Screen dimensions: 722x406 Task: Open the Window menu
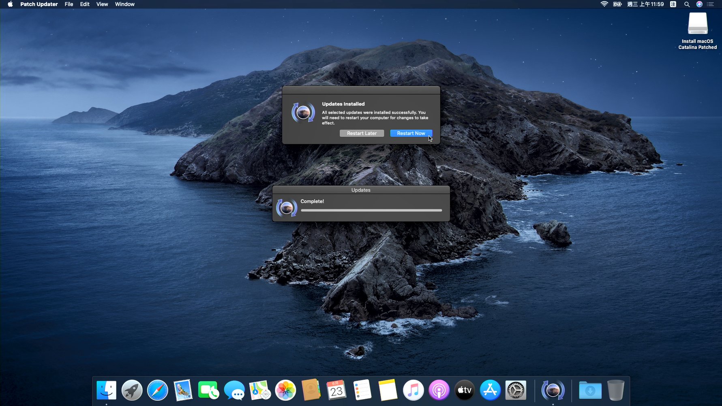coord(124,4)
